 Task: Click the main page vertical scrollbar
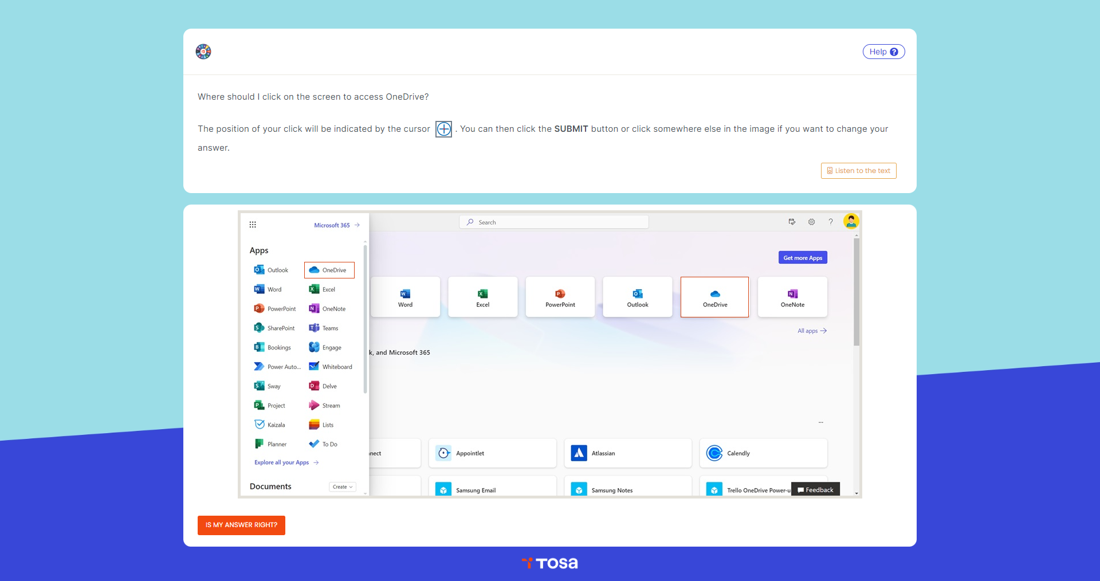(x=857, y=292)
